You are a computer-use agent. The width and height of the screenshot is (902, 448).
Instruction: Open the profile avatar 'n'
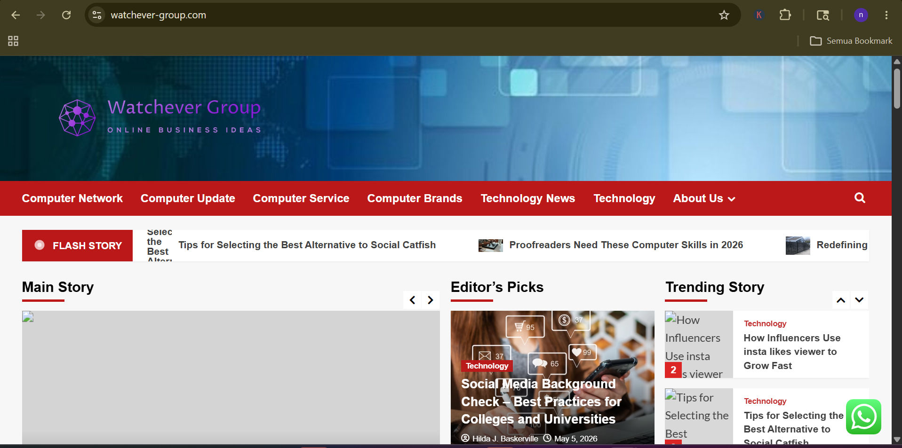[861, 15]
